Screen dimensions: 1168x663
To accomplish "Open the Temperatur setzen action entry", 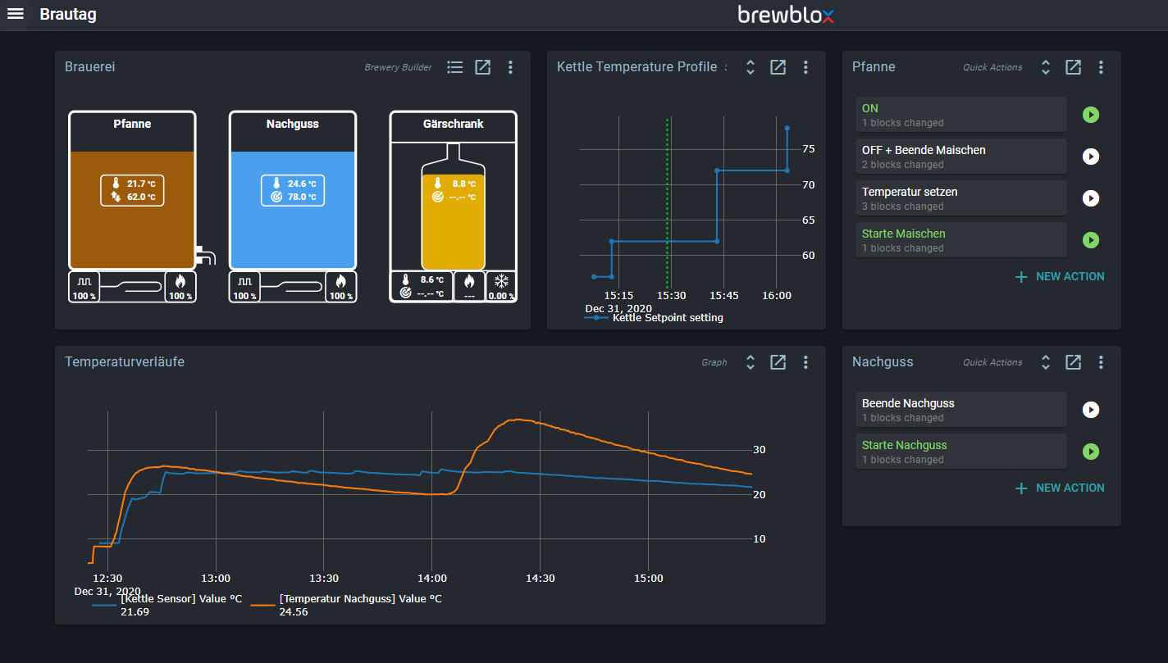I will tap(960, 198).
